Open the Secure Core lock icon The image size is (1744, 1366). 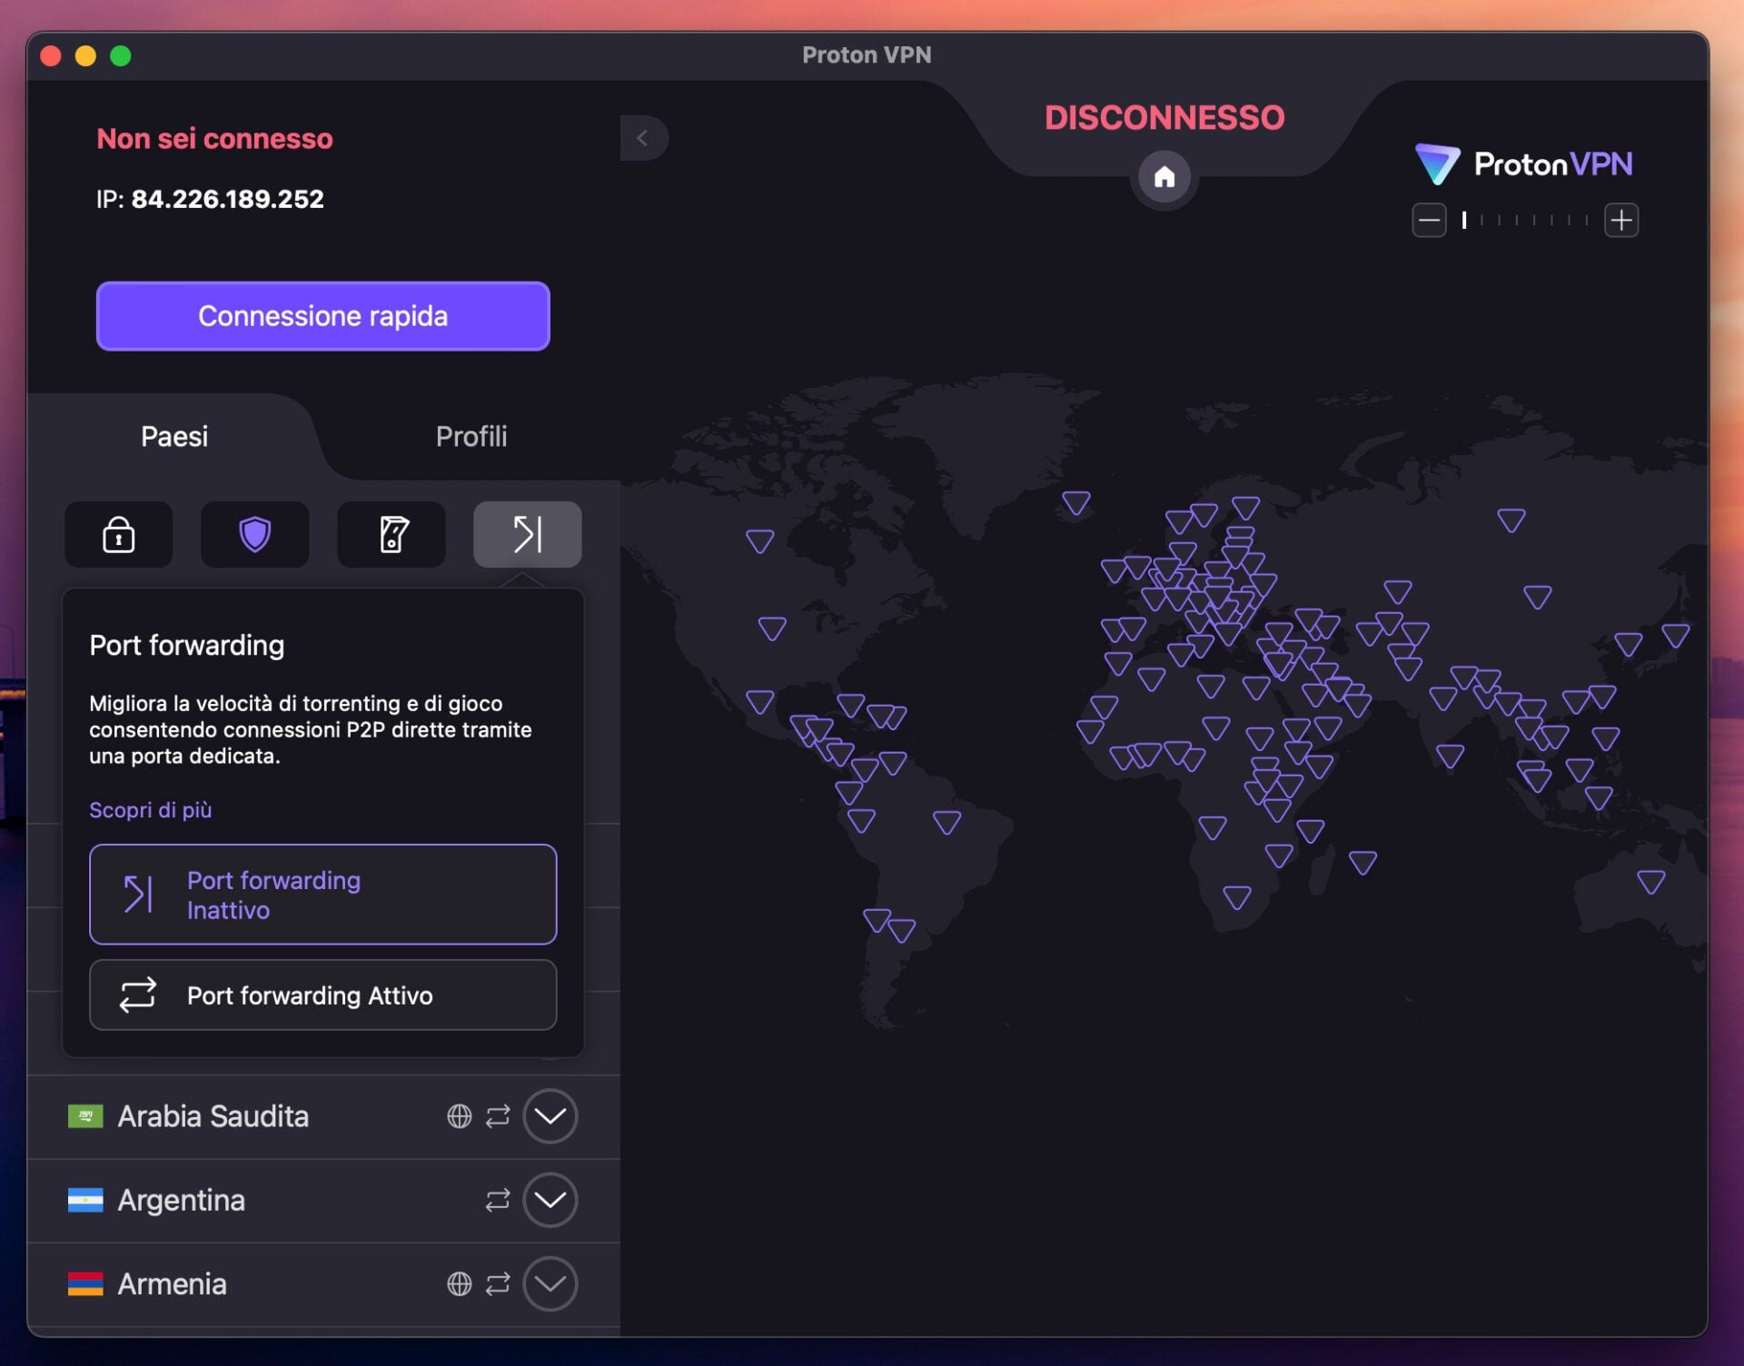(x=118, y=534)
